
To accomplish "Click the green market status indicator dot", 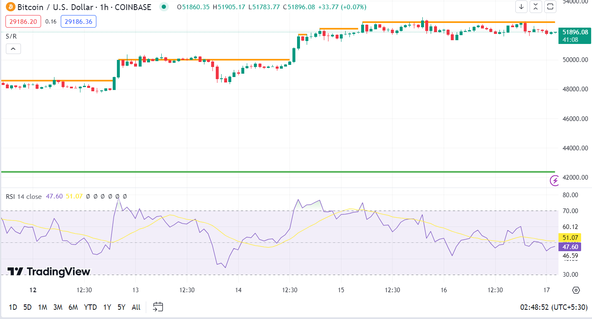I will coord(164,7).
